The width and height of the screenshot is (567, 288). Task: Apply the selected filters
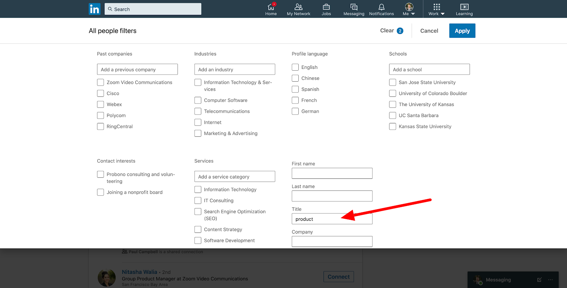click(462, 31)
